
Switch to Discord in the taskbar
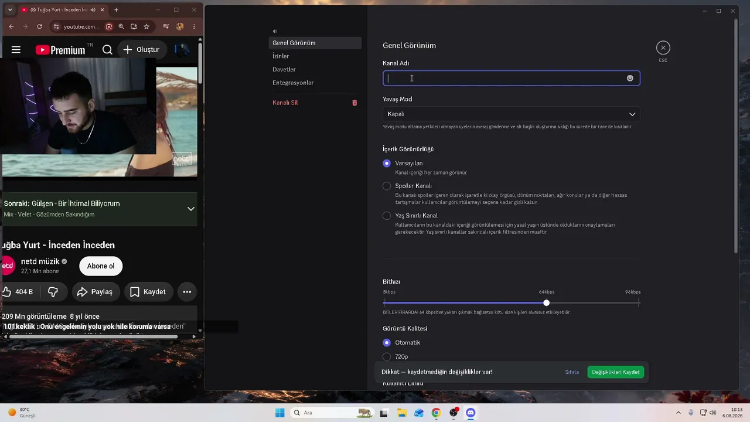471,413
